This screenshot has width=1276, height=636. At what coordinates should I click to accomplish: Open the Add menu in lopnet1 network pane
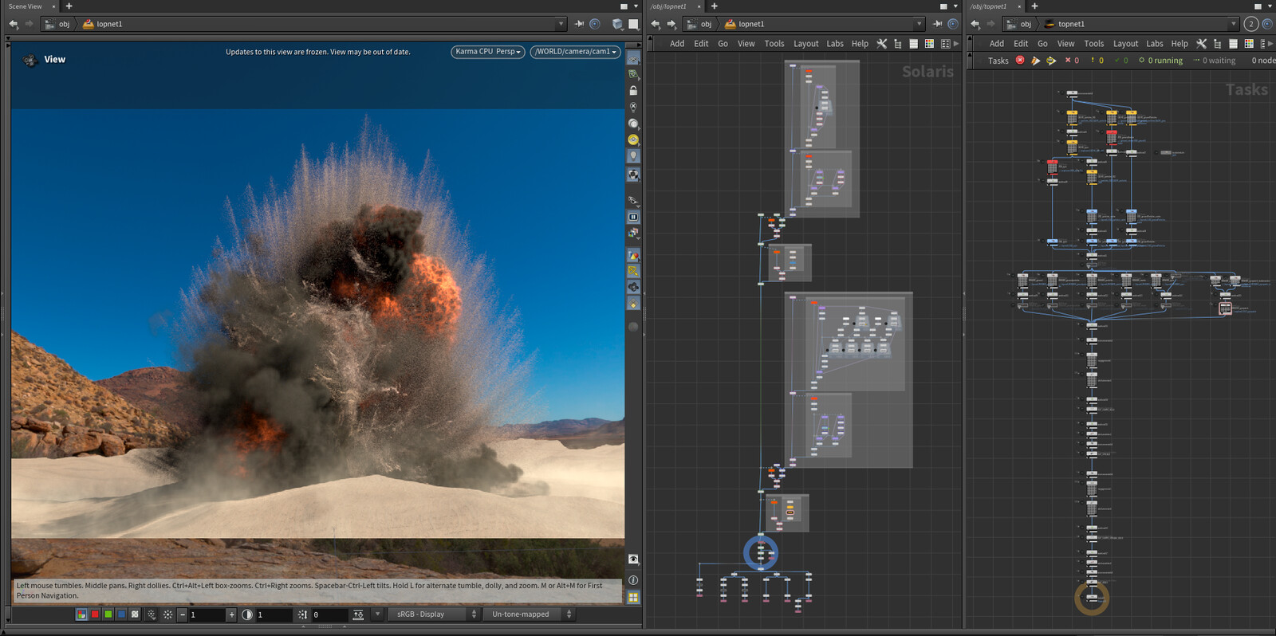677,44
